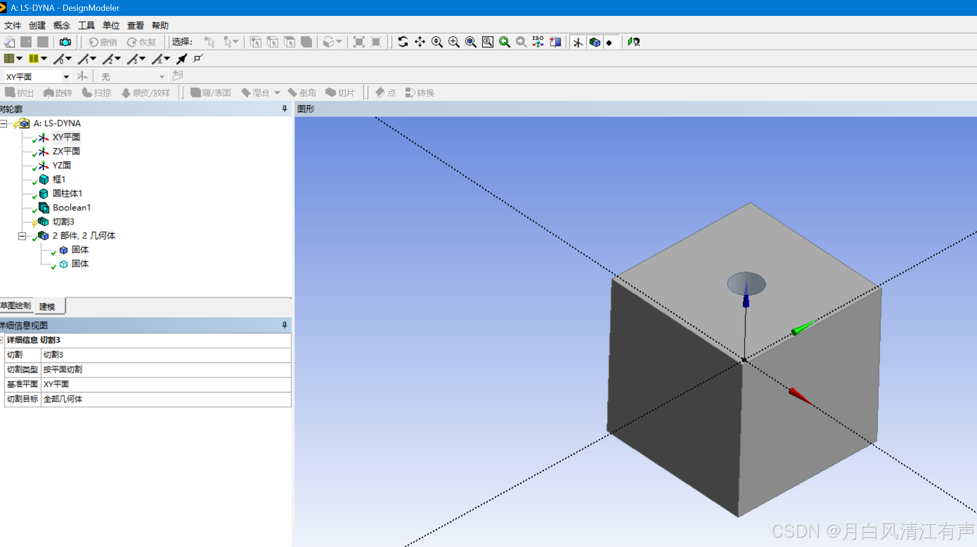This screenshot has width=977, height=547.
Task: Click the 撤销 undo button
Action: click(103, 42)
